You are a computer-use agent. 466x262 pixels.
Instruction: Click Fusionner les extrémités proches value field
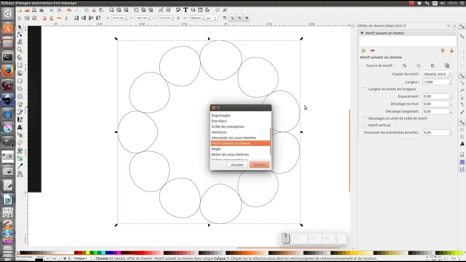click(435, 132)
